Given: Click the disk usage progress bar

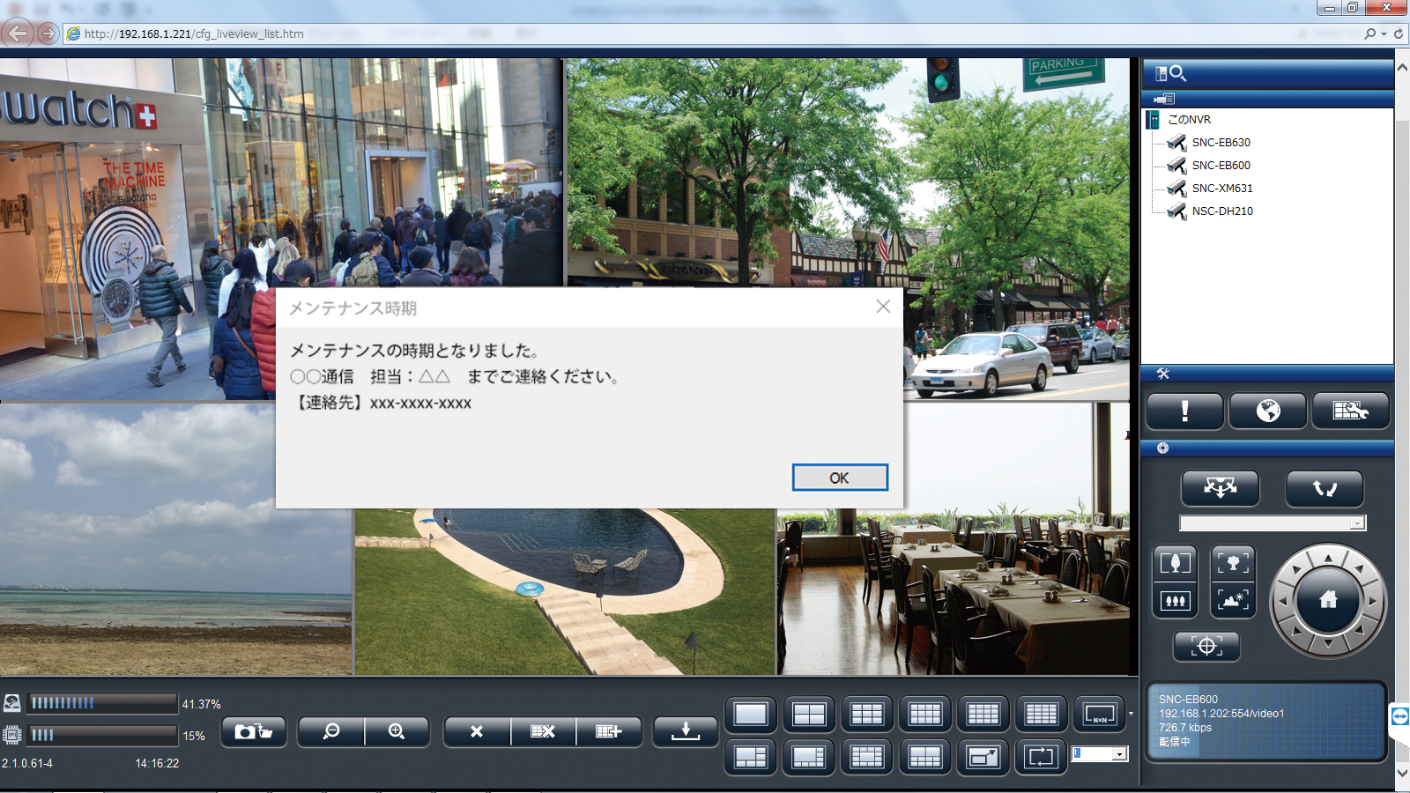Looking at the screenshot, I should (x=102, y=702).
